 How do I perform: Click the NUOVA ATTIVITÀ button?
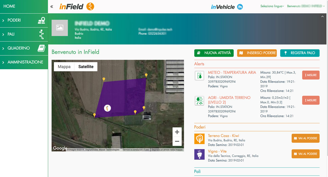pyautogui.click(x=214, y=53)
